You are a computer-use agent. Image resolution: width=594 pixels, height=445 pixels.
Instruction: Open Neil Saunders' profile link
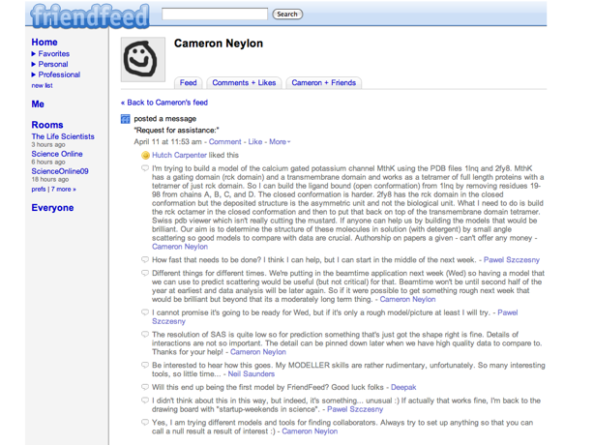click(x=252, y=374)
